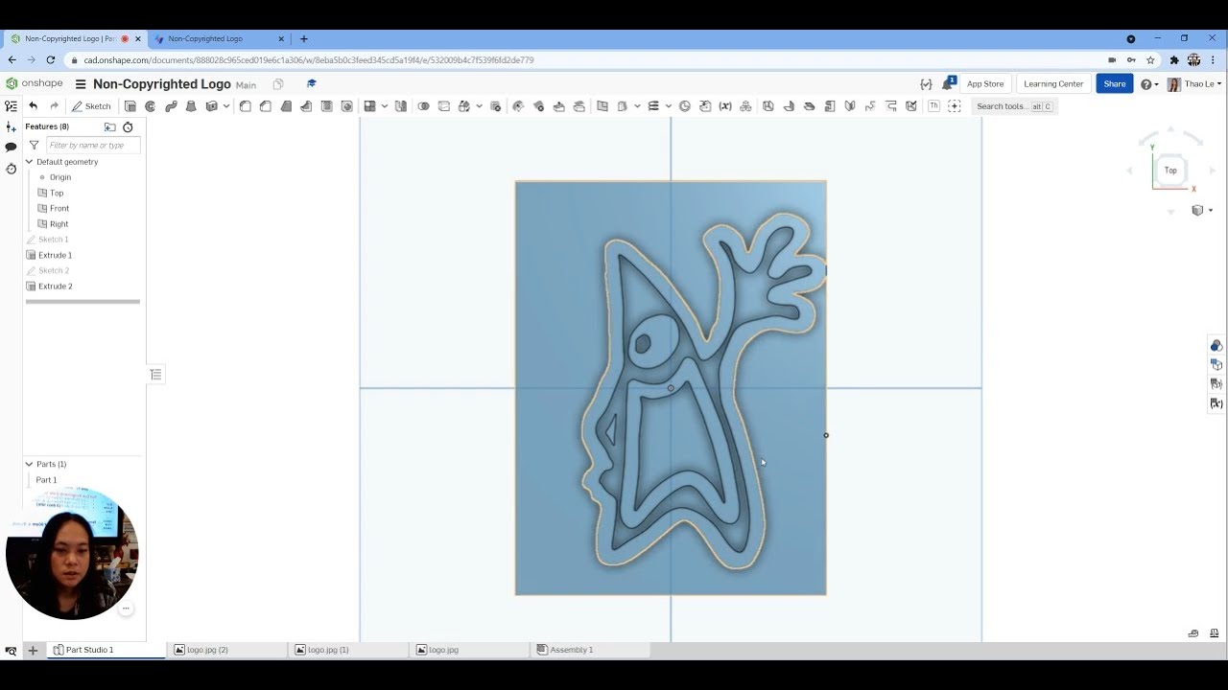
Task: Select the Revolve tool
Action: [151, 106]
